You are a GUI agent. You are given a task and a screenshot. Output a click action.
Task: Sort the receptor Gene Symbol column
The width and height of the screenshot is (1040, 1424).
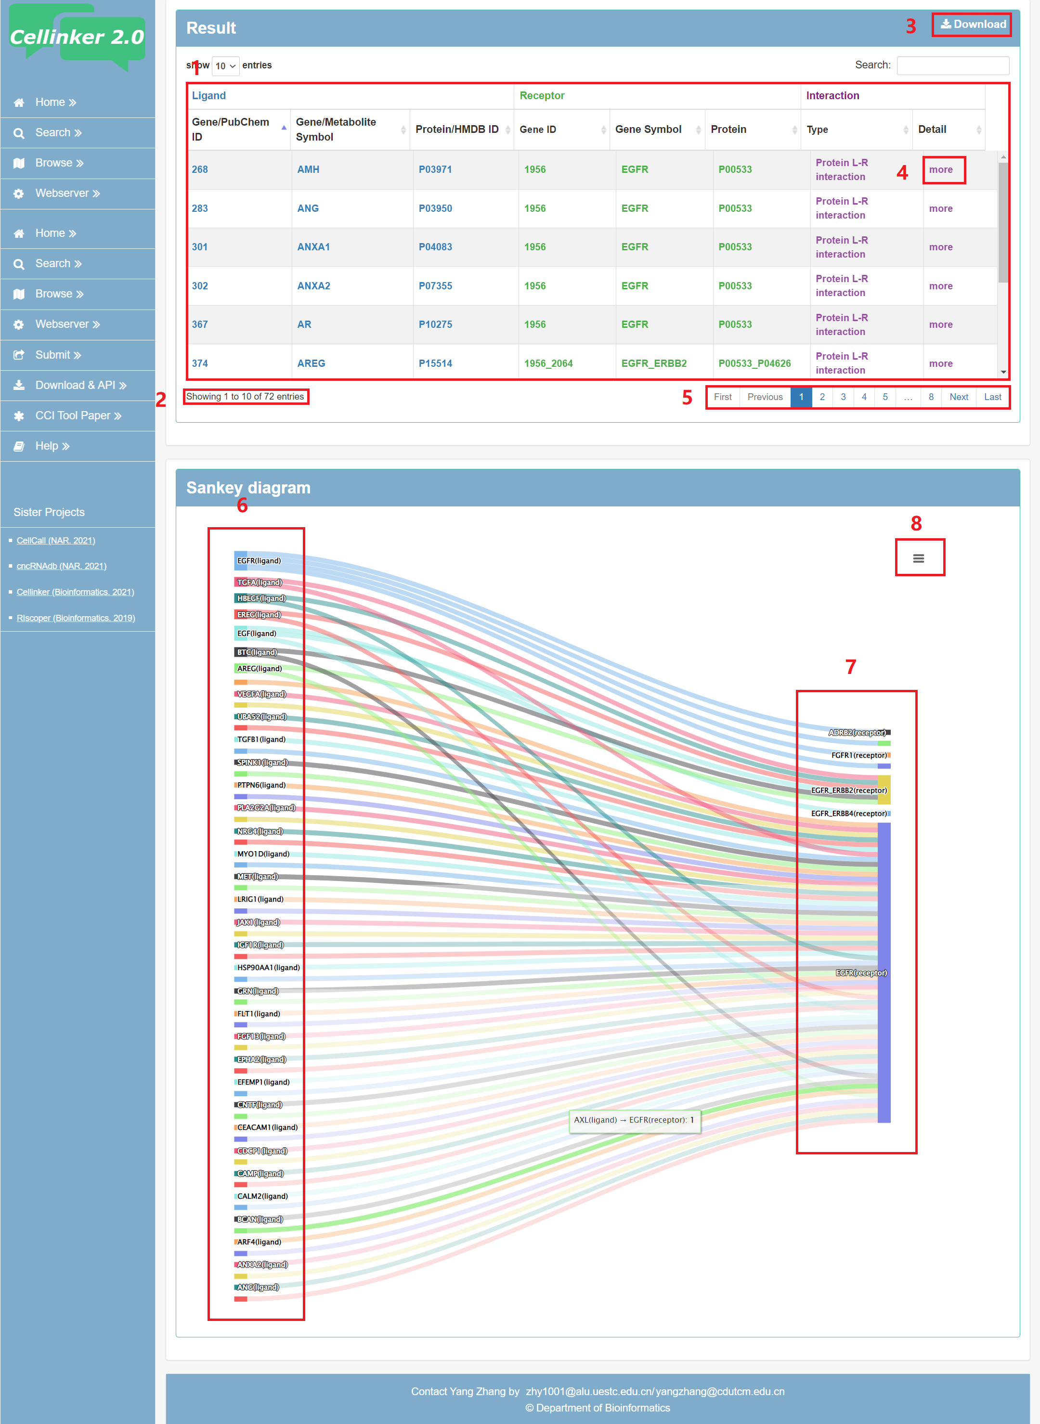tap(698, 129)
